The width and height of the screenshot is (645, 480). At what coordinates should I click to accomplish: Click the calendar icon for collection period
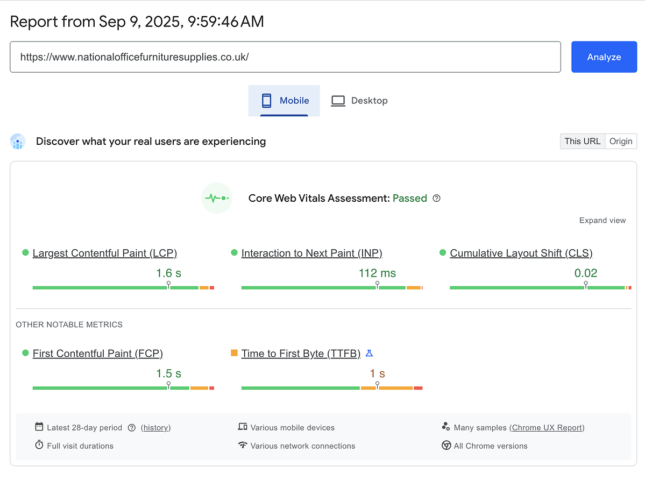39,427
